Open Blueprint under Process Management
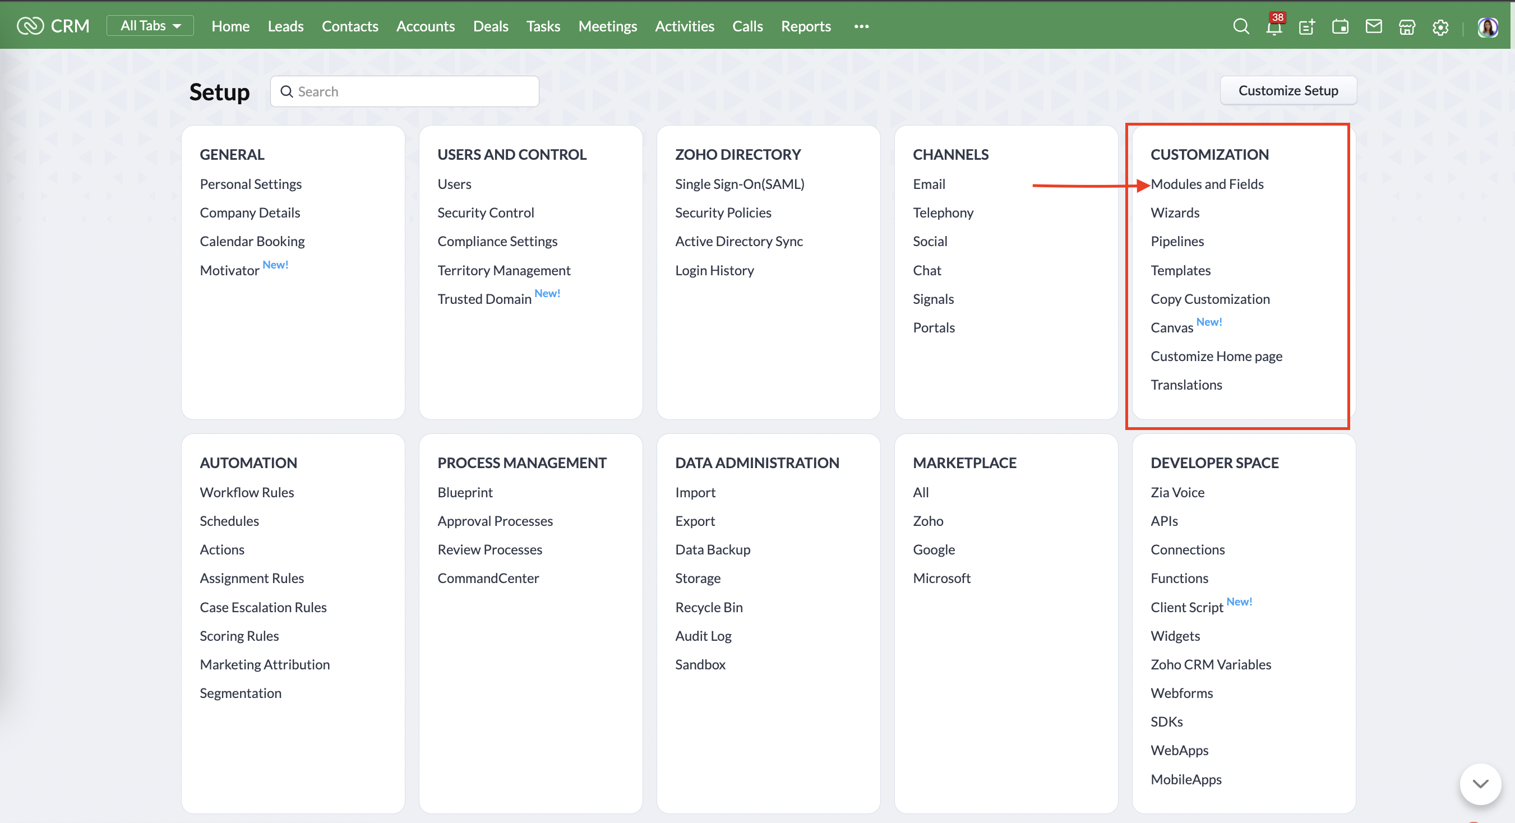Viewport: 1515px width, 823px height. click(465, 492)
